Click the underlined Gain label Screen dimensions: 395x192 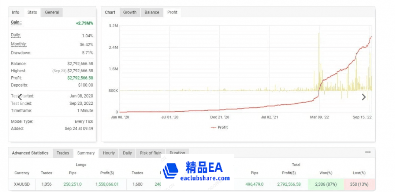click(x=16, y=23)
